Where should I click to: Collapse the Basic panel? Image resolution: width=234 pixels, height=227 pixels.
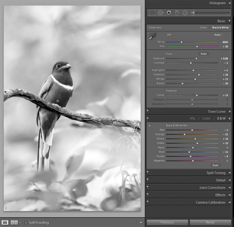click(229, 21)
